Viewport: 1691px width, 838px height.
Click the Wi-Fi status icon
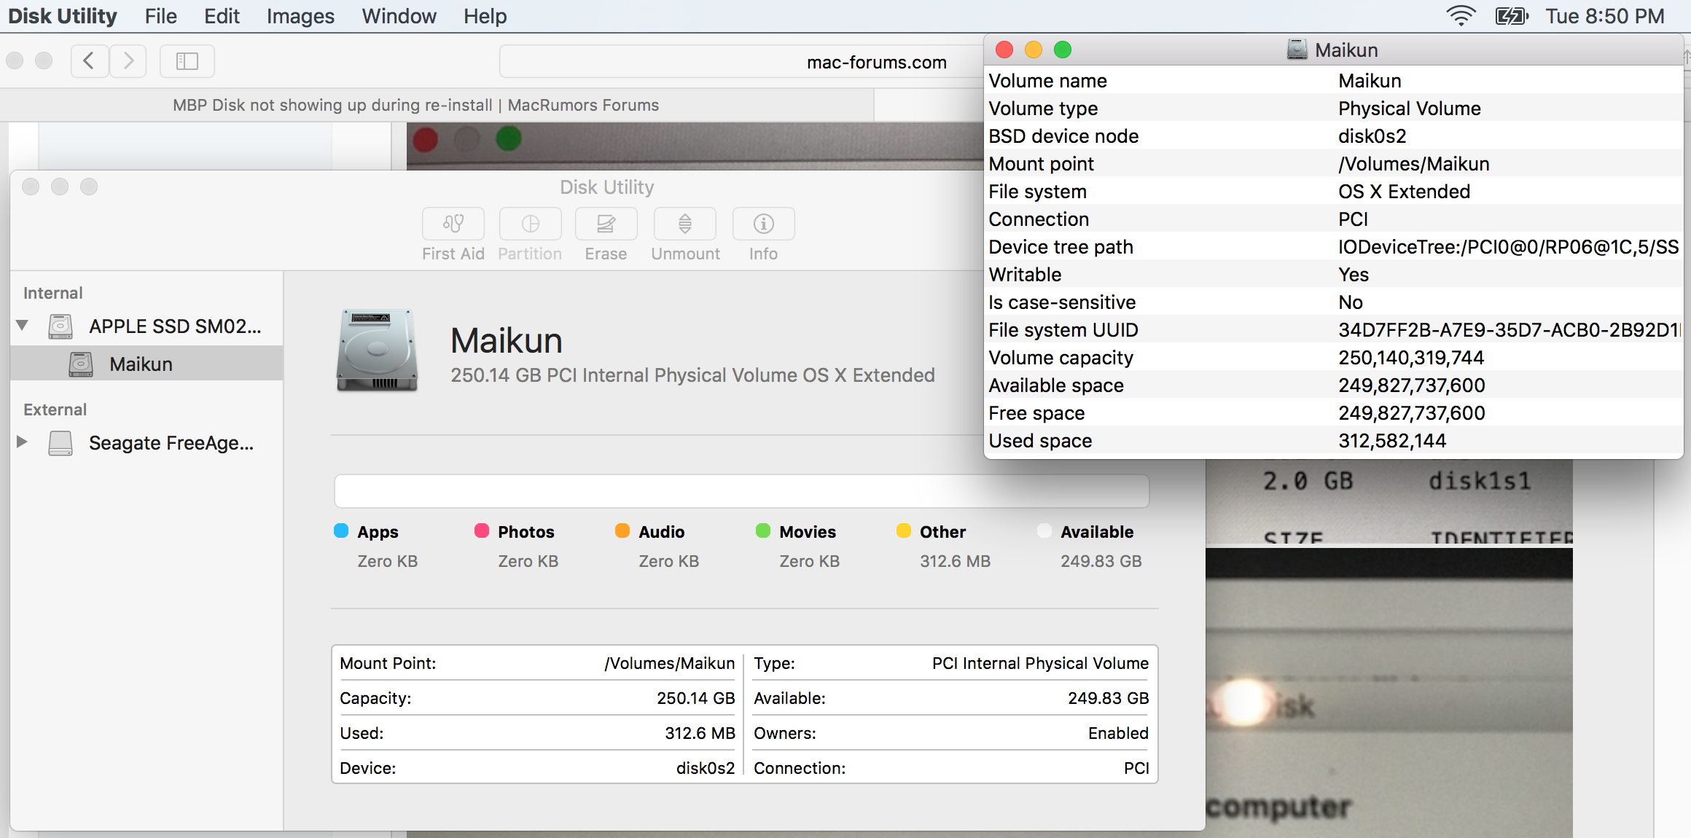point(1461,16)
